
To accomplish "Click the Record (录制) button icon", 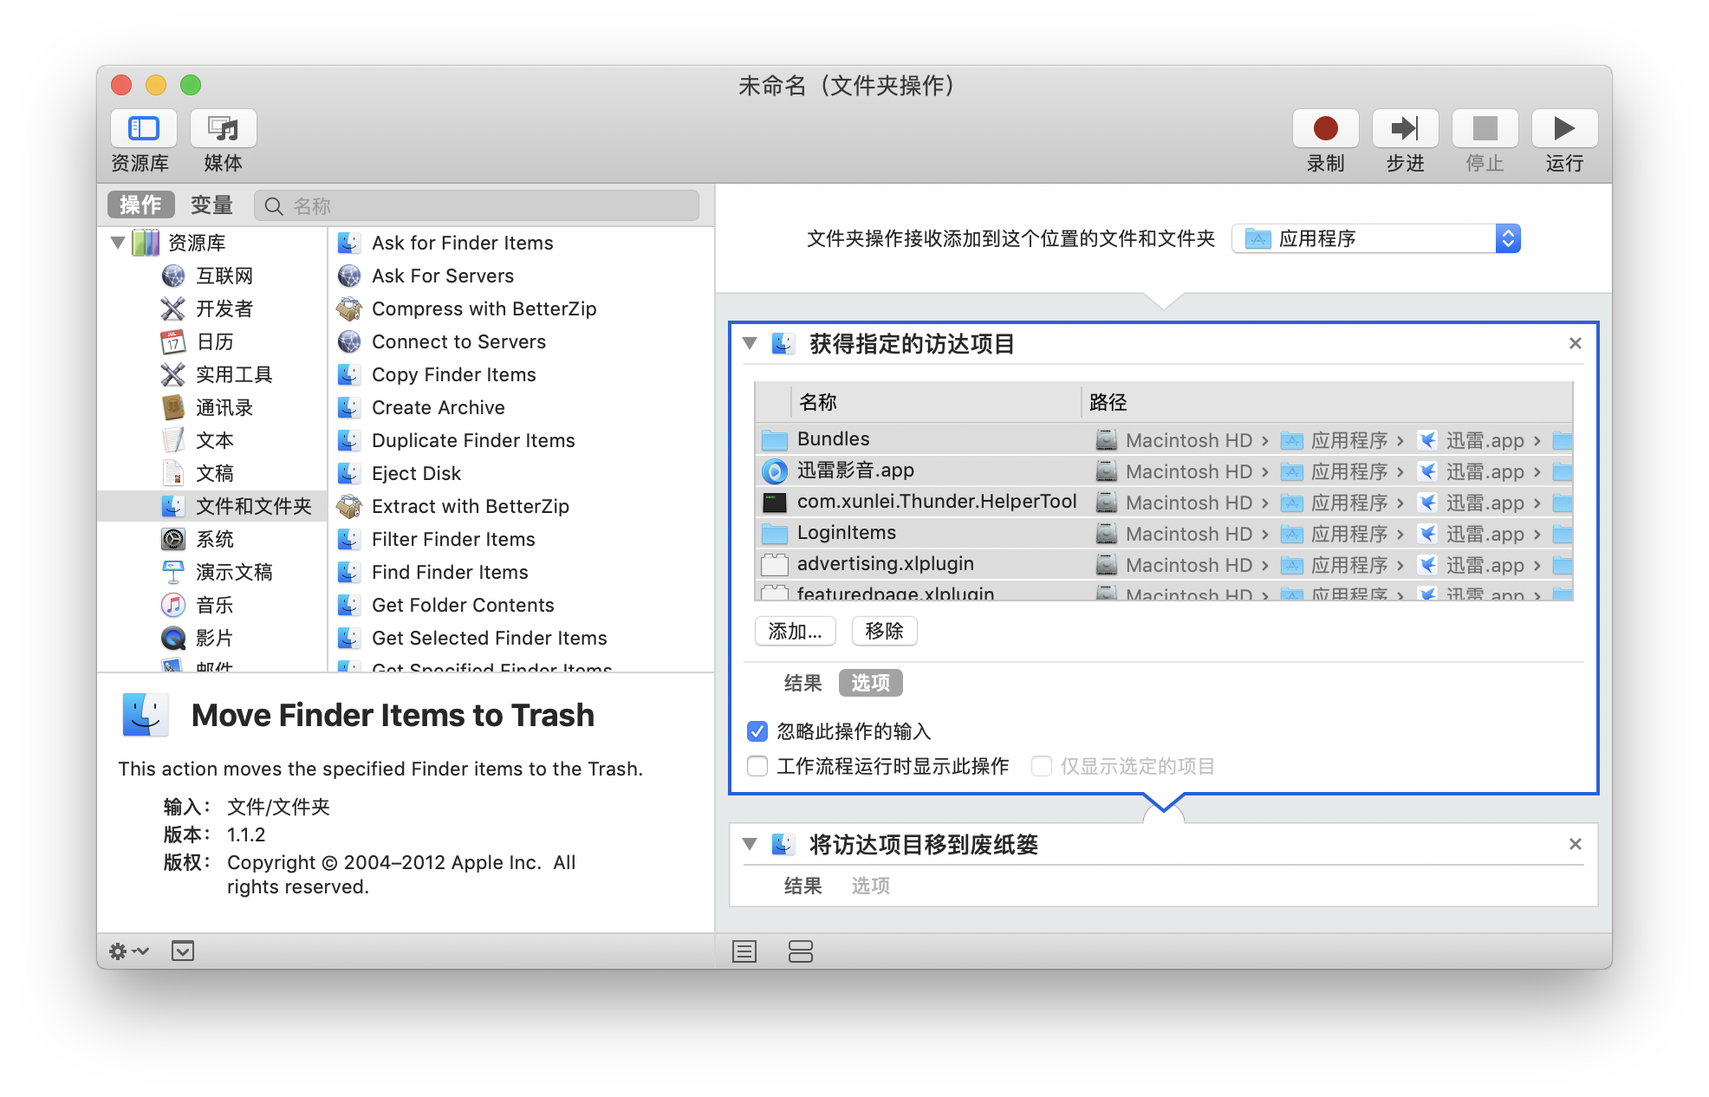I will [x=1325, y=129].
